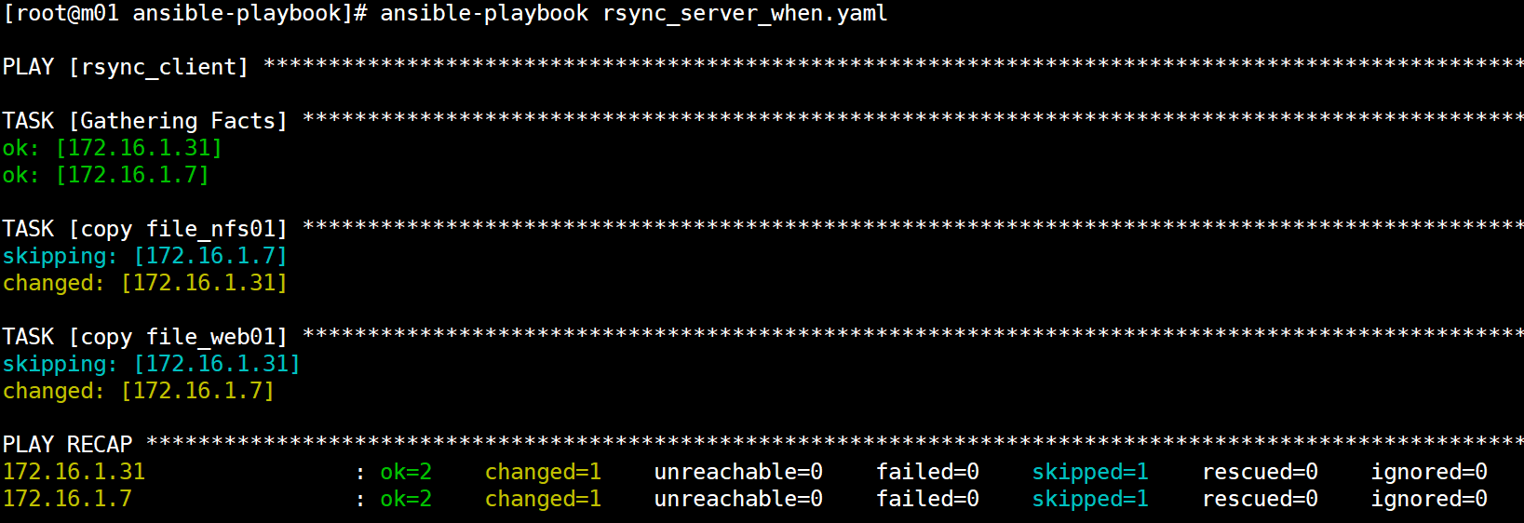This screenshot has width=1524, height=523.
Task: Click the TASK [copy file_nfs01] heading
Action: click(145, 229)
